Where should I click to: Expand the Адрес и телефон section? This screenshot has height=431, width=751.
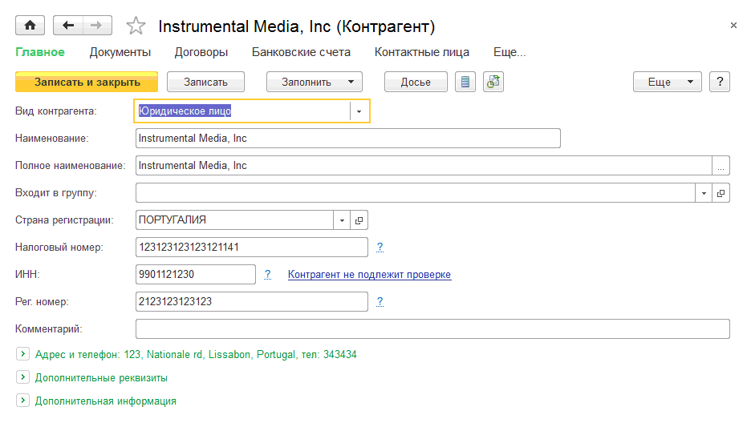(22, 353)
